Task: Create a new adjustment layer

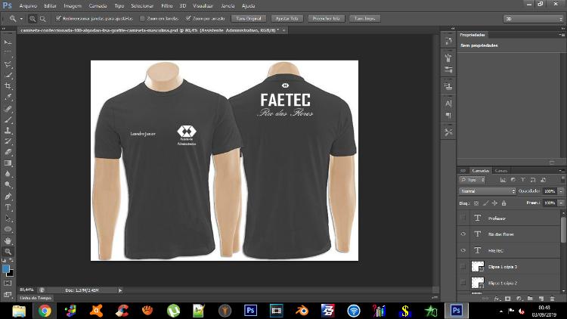Action: 519,299
